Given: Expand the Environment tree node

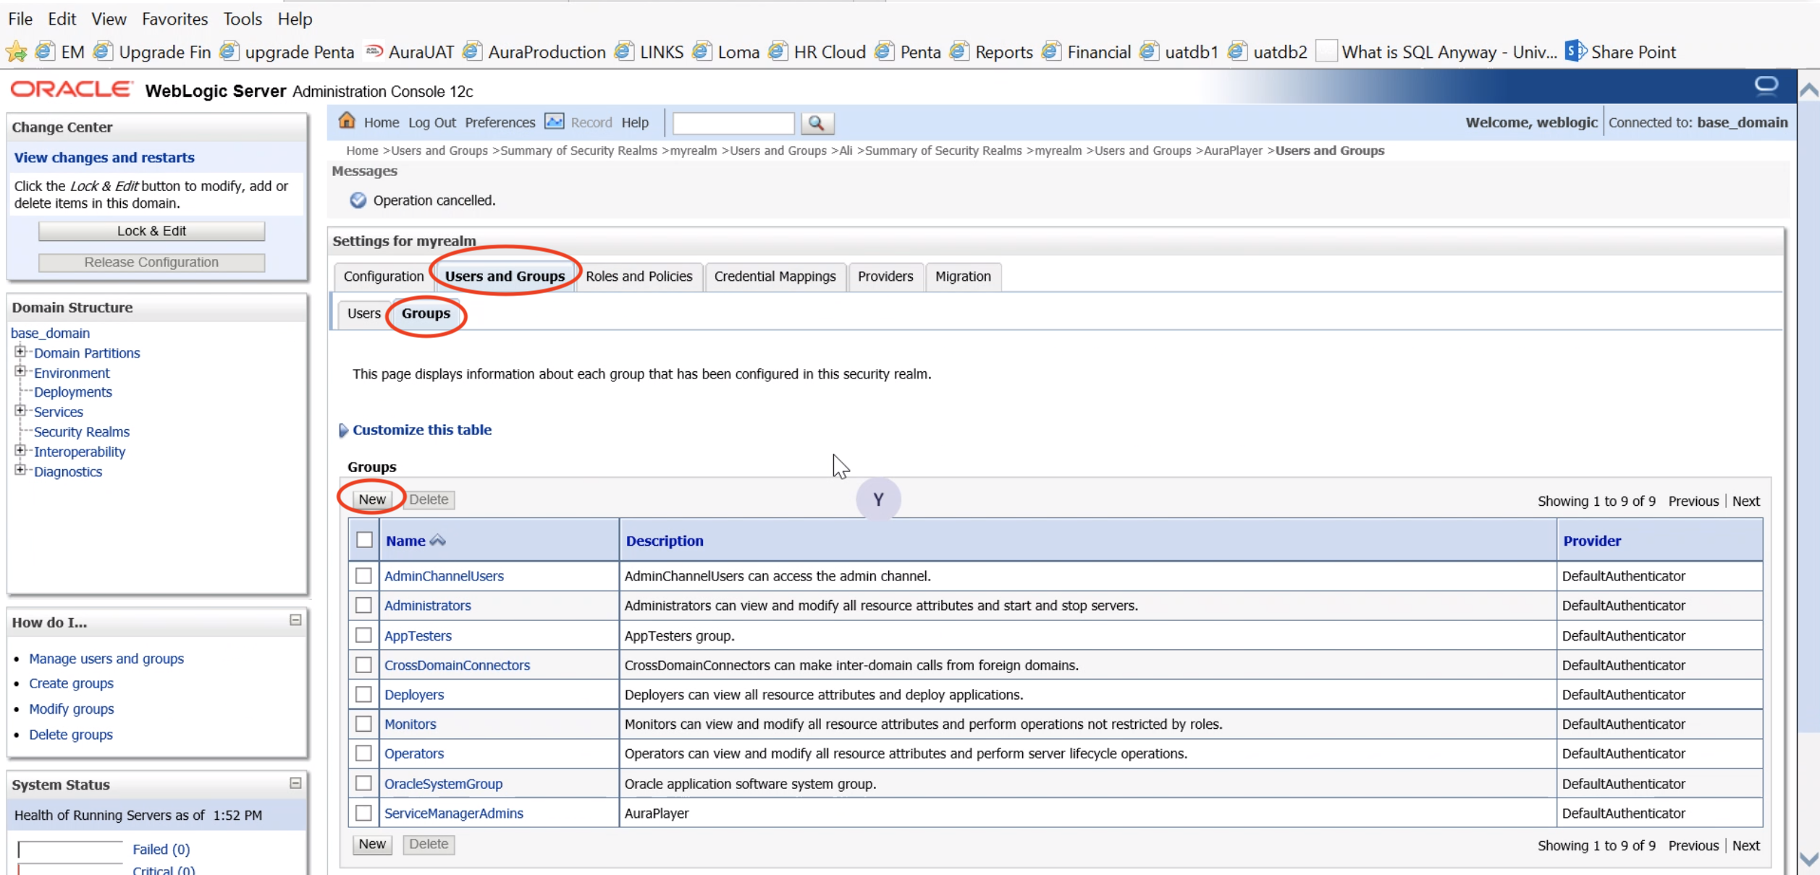Looking at the screenshot, I should click(20, 371).
